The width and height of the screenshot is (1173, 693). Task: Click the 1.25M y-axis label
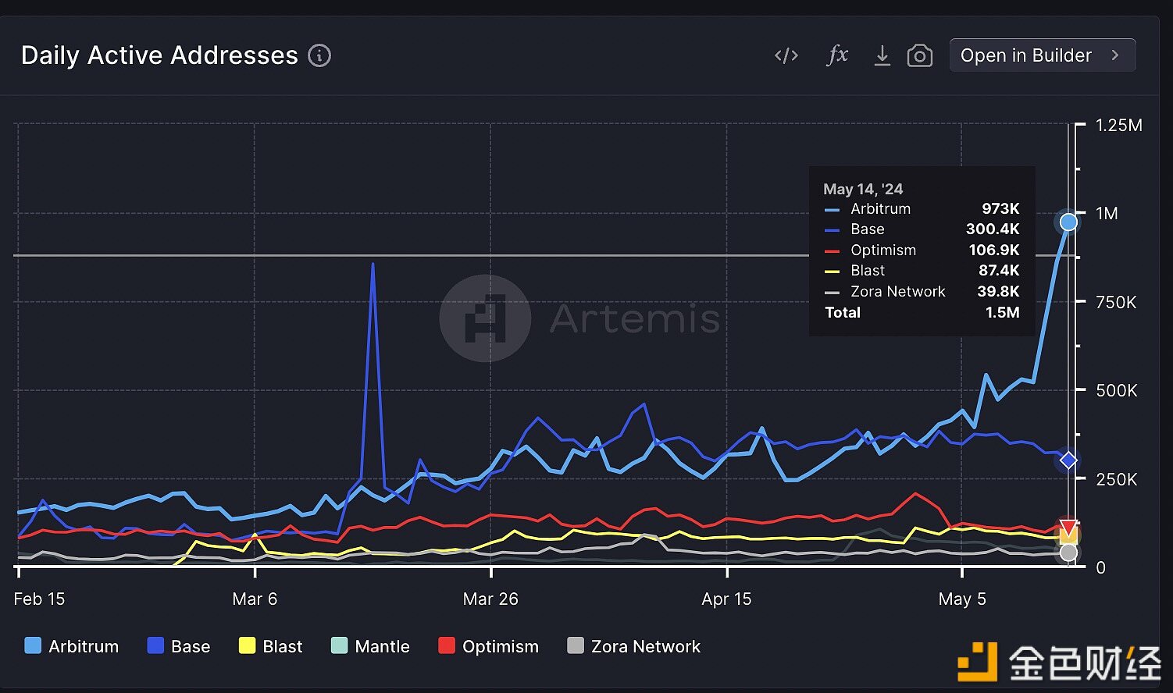[1118, 125]
